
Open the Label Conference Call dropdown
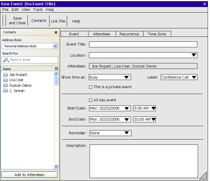pyautogui.click(x=194, y=77)
